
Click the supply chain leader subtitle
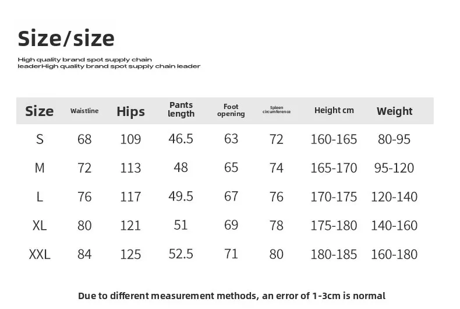tap(109, 63)
